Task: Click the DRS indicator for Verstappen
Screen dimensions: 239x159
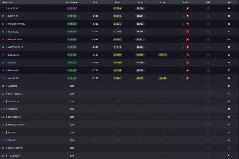Action: tap(208, 24)
